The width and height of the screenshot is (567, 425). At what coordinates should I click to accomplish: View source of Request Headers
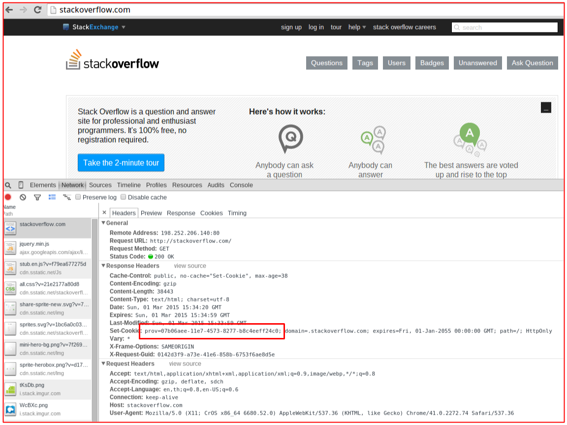[185, 364]
